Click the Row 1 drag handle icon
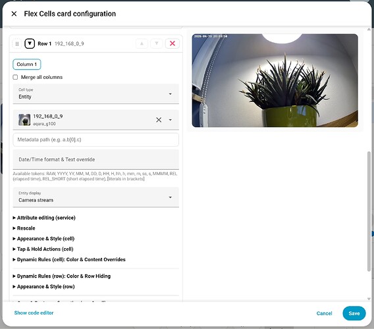 (x=17, y=44)
